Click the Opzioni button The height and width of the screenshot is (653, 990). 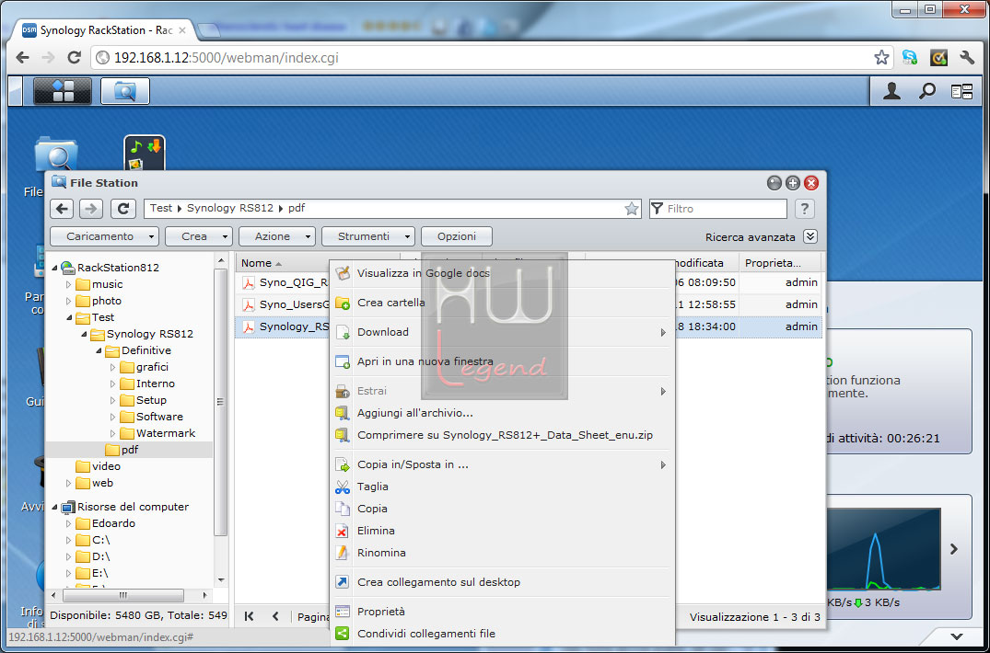tap(457, 236)
